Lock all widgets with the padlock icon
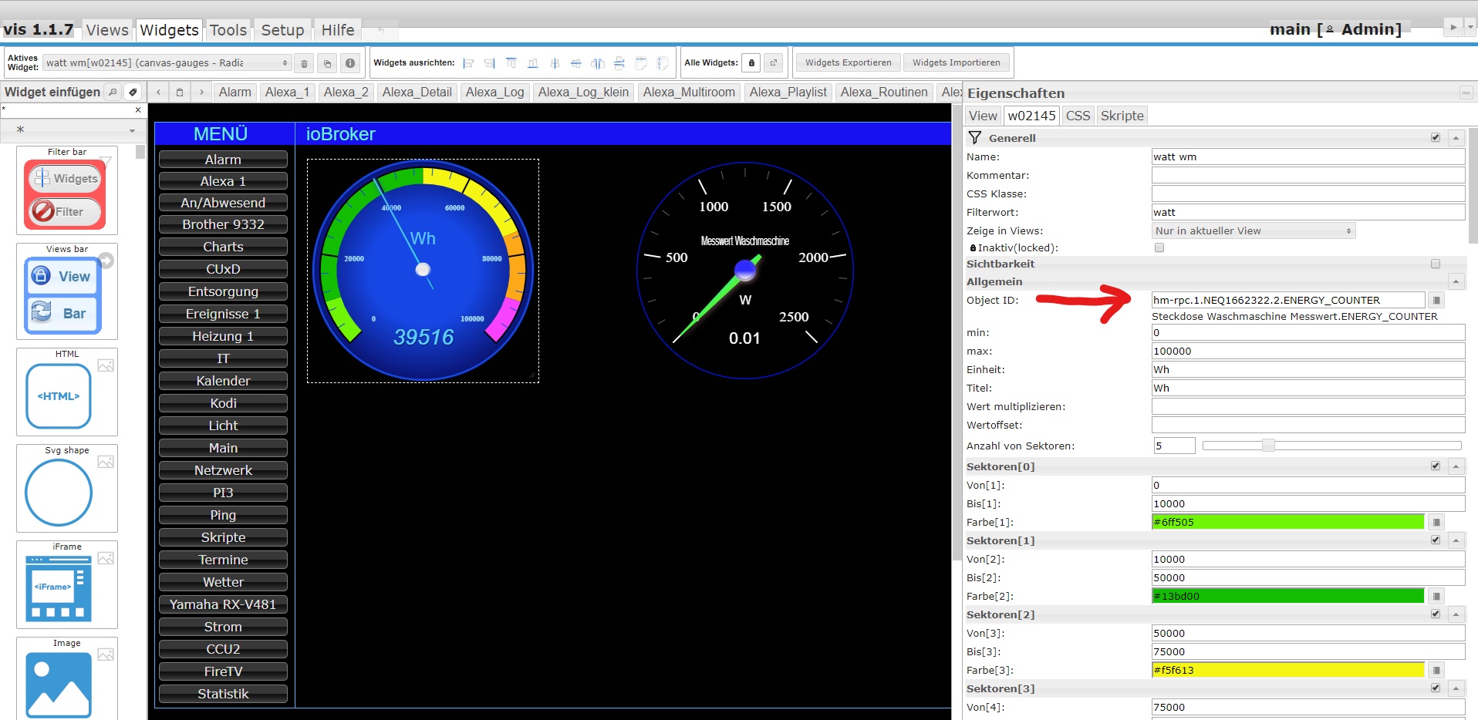The width and height of the screenshot is (1478, 720). click(x=751, y=63)
